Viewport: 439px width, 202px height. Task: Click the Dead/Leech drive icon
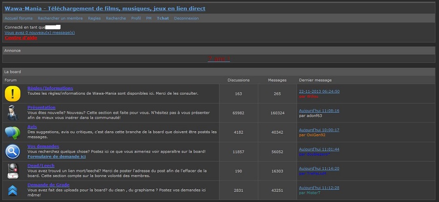click(13, 171)
